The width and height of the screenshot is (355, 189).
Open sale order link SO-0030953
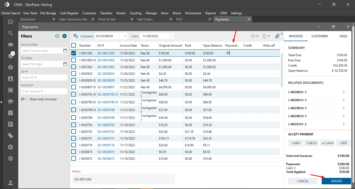point(106,74)
